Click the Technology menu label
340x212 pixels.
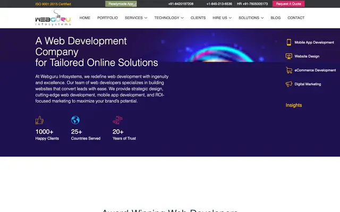pos(167,17)
